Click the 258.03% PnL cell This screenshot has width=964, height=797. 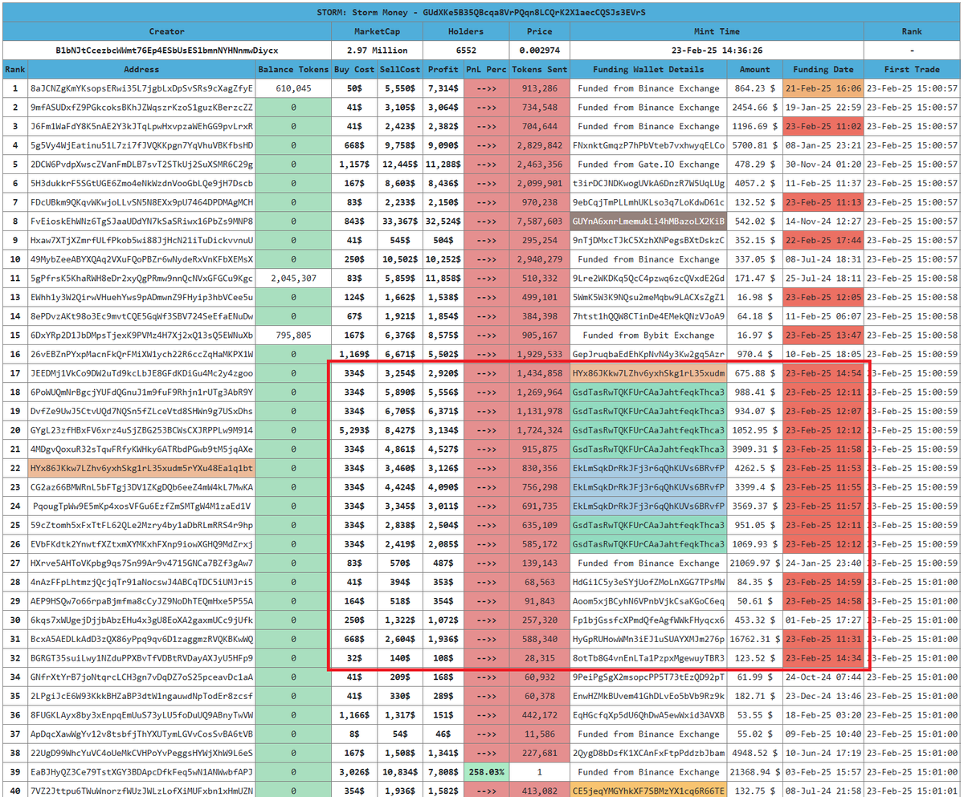pyautogui.click(x=486, y=772)
